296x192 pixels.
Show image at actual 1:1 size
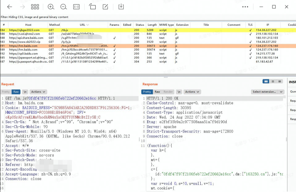point(76,7)
